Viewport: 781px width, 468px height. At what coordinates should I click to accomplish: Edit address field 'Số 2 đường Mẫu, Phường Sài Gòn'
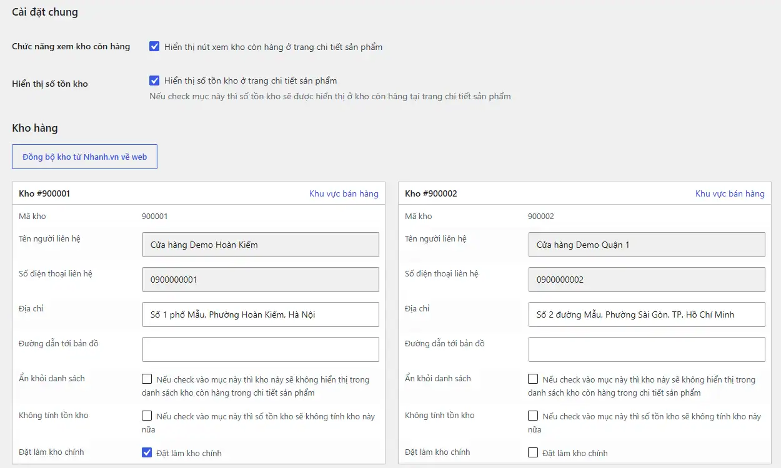647,314
